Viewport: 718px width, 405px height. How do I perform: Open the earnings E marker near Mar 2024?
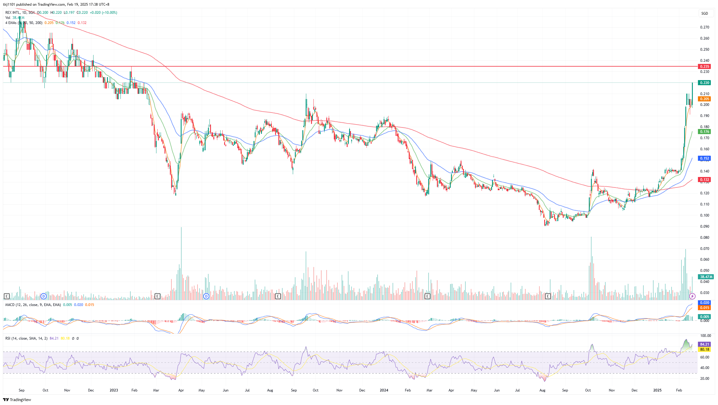pos(427,296)
